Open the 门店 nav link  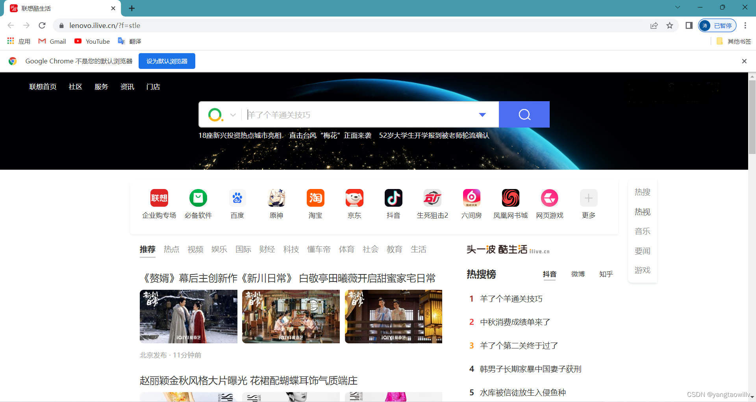(x=153, y=87)
